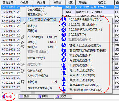Viewport: 119px width, 101px height.
Task: Click the edit pencil icon beside 編集(E)
Action: [x=23, y=42]
